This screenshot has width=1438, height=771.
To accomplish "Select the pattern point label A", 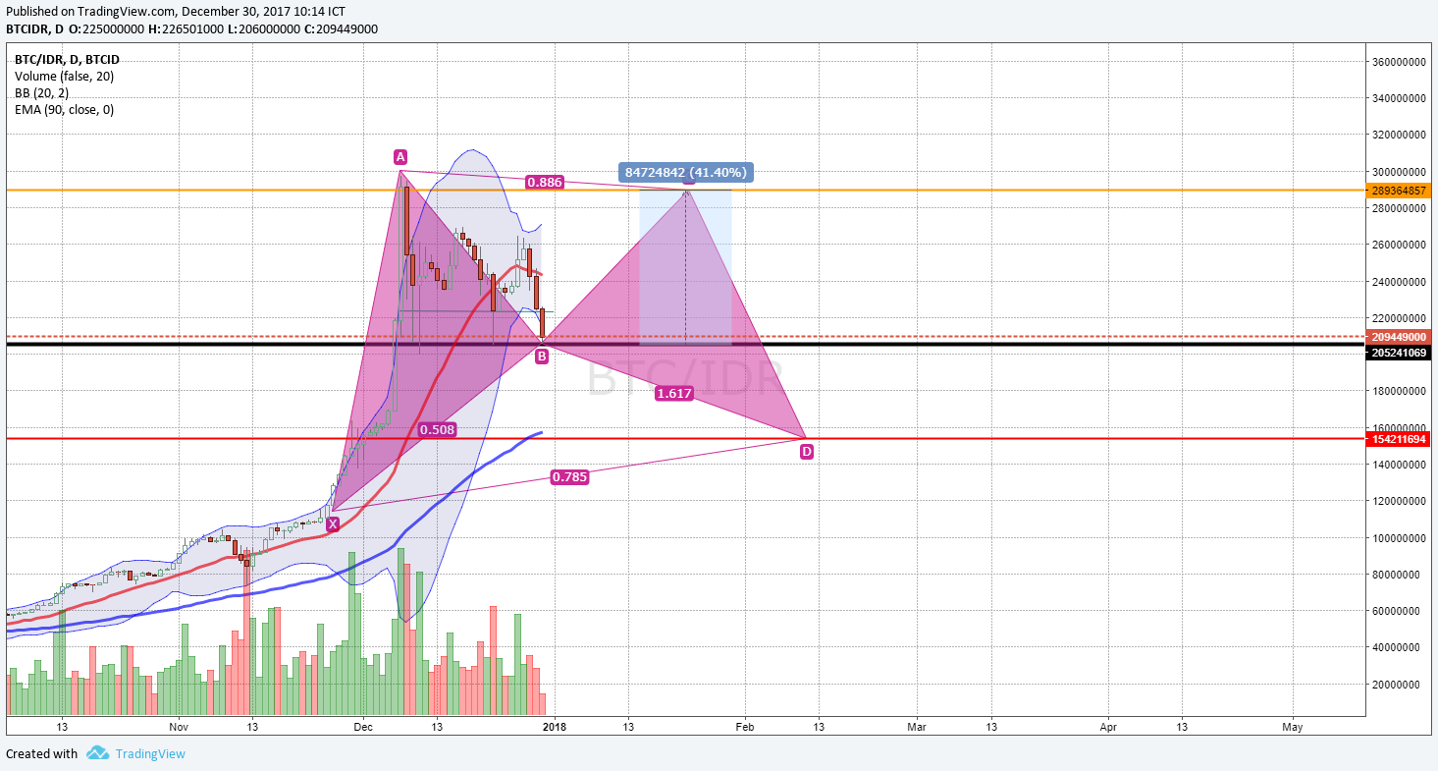I will 399,156.
